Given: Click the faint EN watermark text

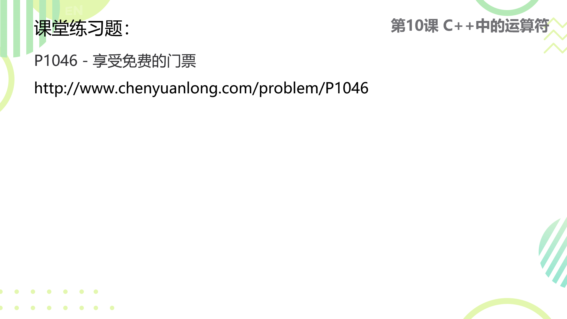Looking at the screenshot, I should pyautogui.click(x=74, y=11).
